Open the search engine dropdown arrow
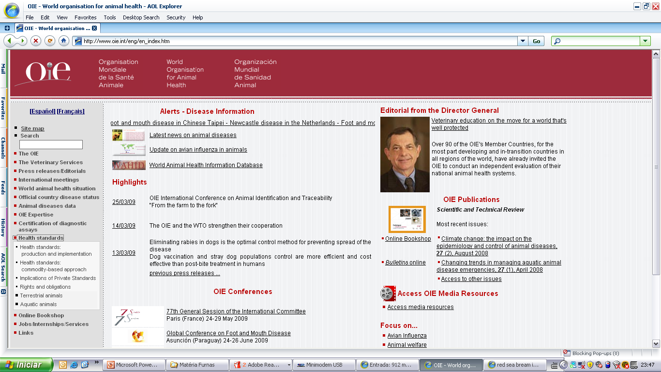The height and width of the screenshot is (372, 661). (x=646, y=41)
